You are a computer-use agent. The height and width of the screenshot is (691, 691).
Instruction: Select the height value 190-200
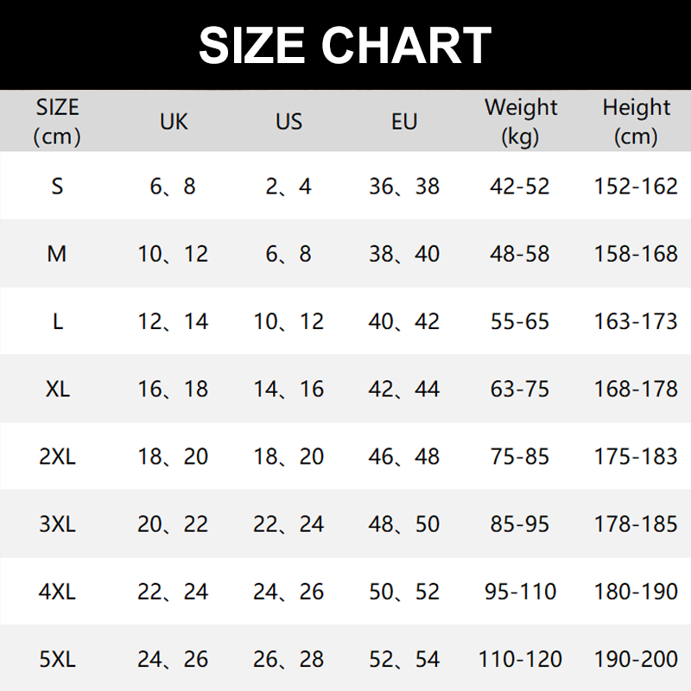pos(636,660)
